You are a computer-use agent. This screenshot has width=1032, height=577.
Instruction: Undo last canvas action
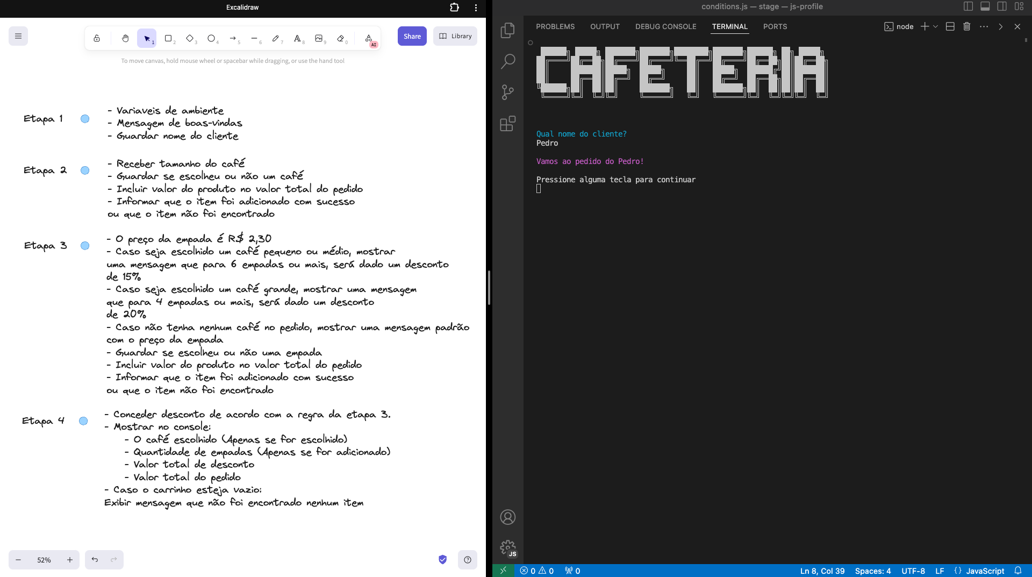pyautogui.click(x=95, y=560)
